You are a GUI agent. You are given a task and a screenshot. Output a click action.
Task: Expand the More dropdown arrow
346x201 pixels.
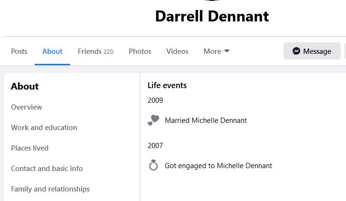227,51
